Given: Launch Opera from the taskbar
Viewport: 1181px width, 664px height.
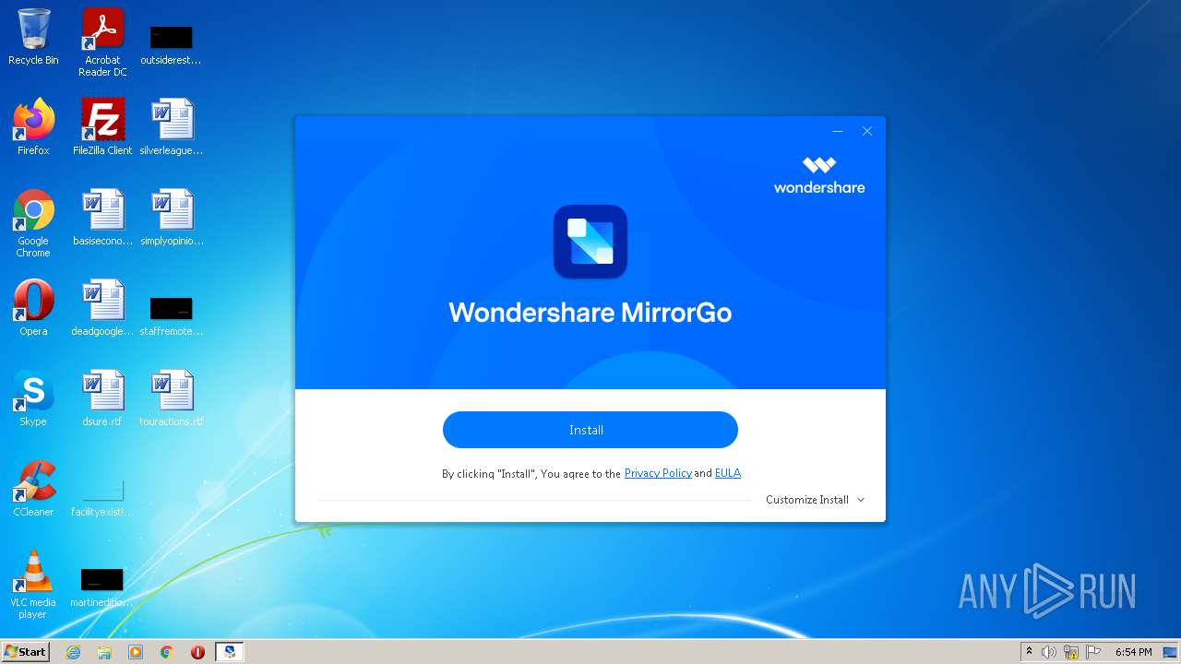Looking at the screenshot, I should coord(197,652).
